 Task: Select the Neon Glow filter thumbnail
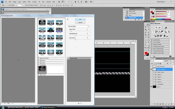59,30
